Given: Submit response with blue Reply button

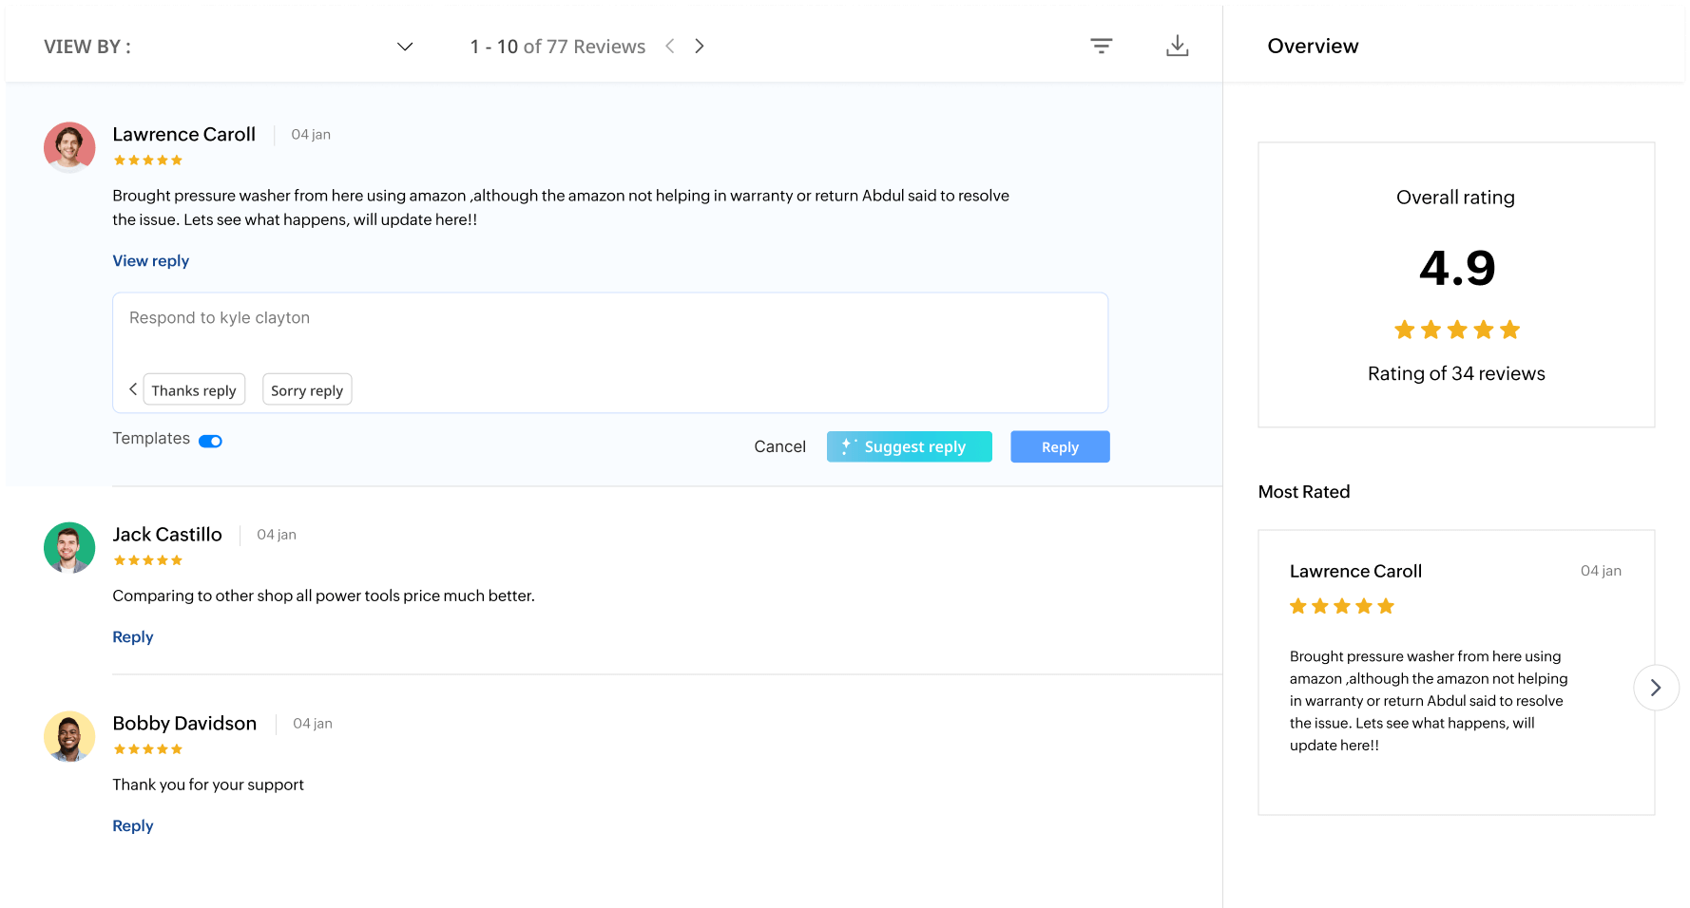Looking at the screenshot, I should 1059,446.
